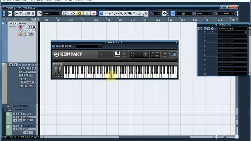The height and width of the screenshot is (141, 251).
Task: Mute the first audio track
Action: (11, 23)
